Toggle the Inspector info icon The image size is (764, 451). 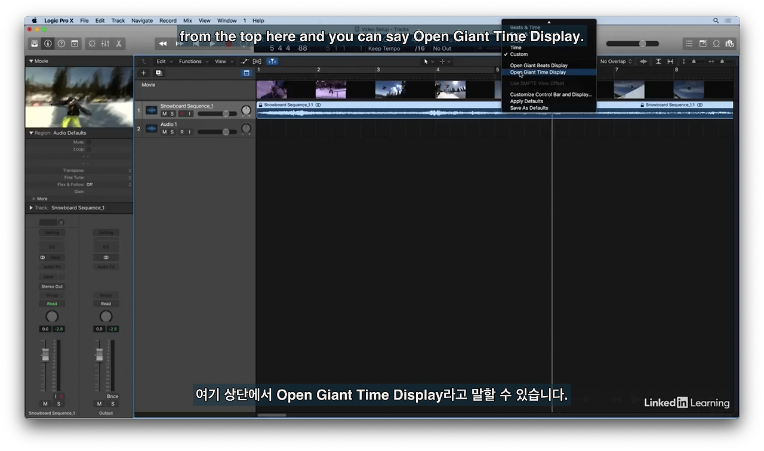coord(48,44)
